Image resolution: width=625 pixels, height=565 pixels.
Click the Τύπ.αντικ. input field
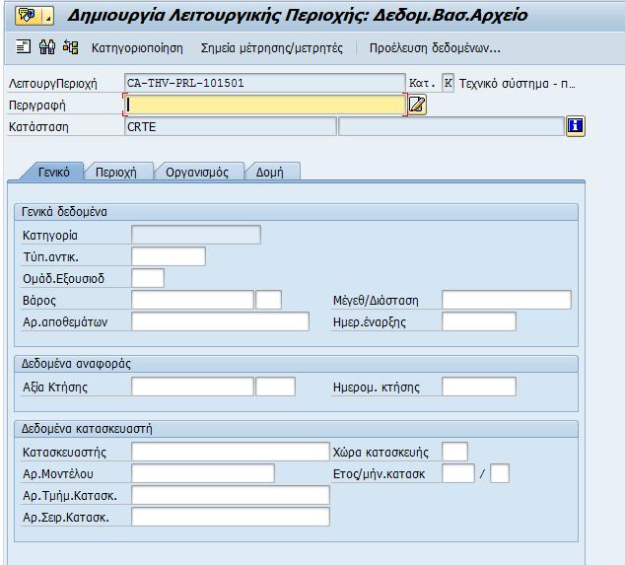click(x=169, y=256)
